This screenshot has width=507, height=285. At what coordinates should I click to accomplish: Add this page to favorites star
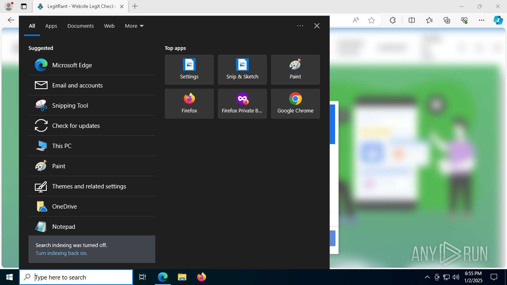coord(372,20)
